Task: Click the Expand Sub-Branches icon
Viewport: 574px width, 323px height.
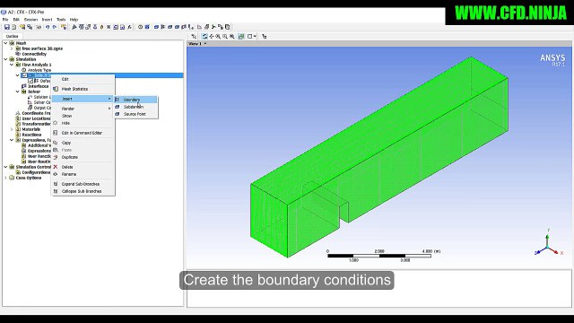Action: [56, 184]
